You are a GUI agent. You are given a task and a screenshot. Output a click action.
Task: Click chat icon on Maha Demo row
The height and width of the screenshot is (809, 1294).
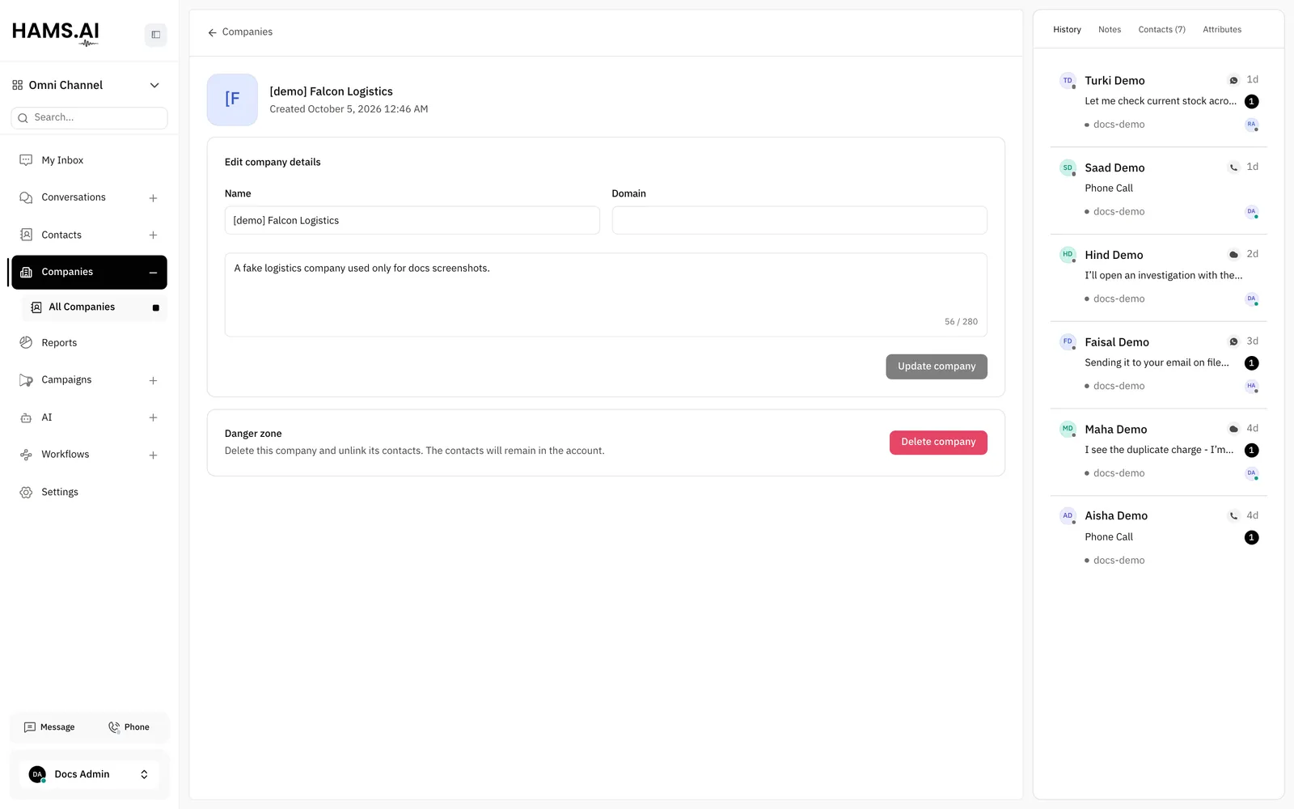coord(1233,429)
